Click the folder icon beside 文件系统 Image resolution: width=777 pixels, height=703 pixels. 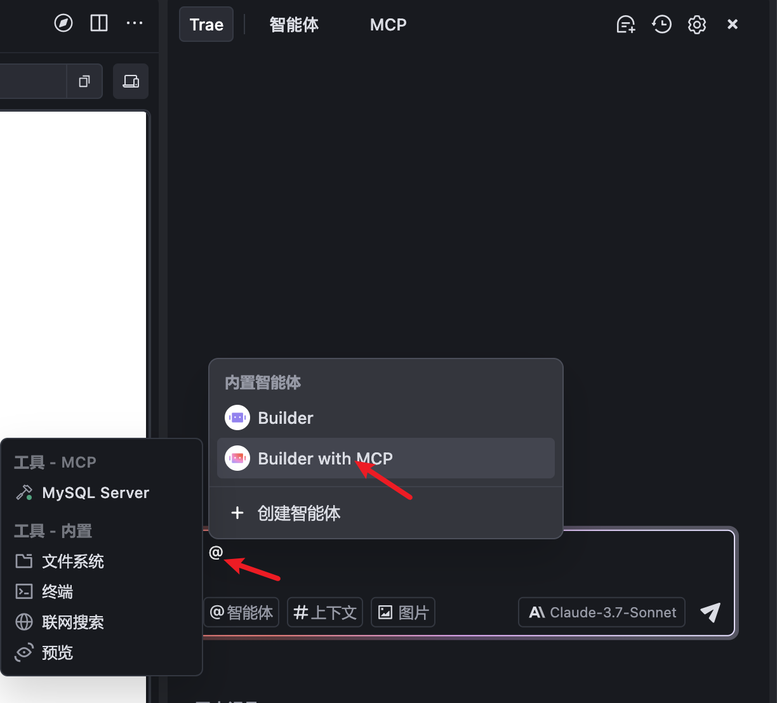pyautogui.click(x=24, y=561)
